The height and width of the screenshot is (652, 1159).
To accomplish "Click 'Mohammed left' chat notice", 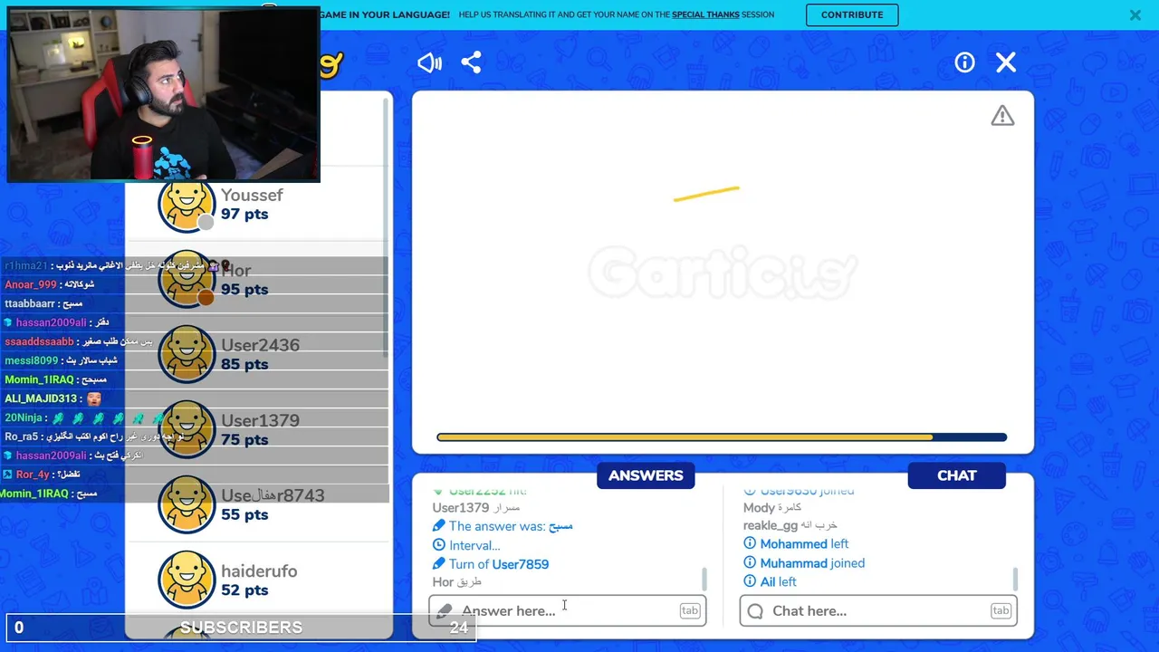I will (796, 544).
